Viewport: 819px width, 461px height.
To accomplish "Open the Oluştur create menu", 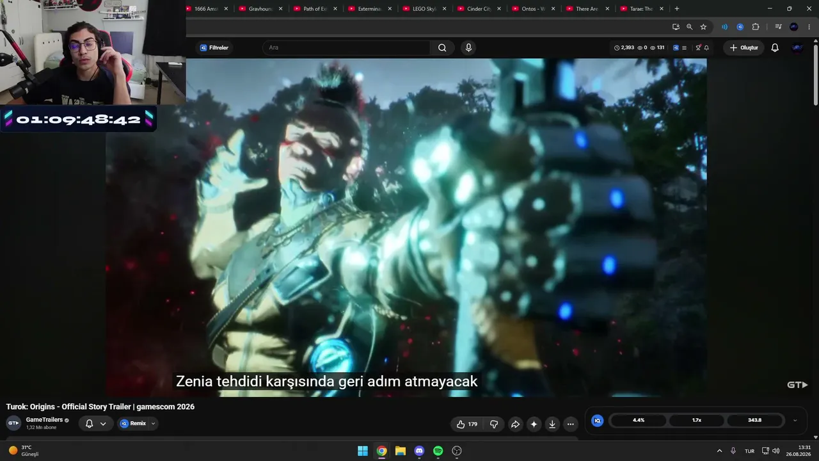I will (x=744, y=47).
